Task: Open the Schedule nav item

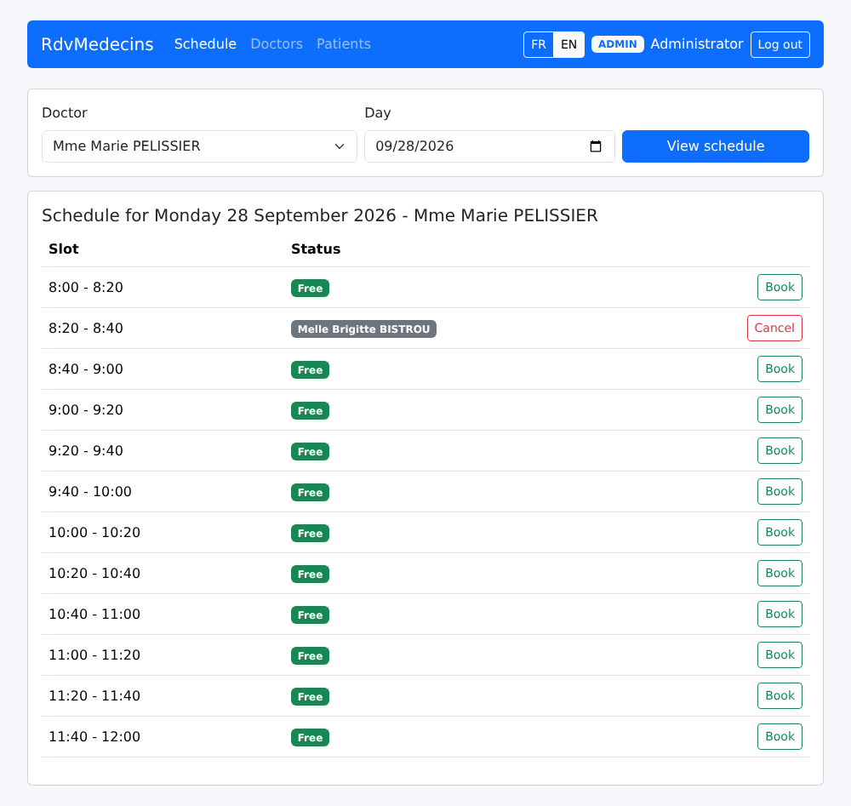Action: tap(205, 44)
